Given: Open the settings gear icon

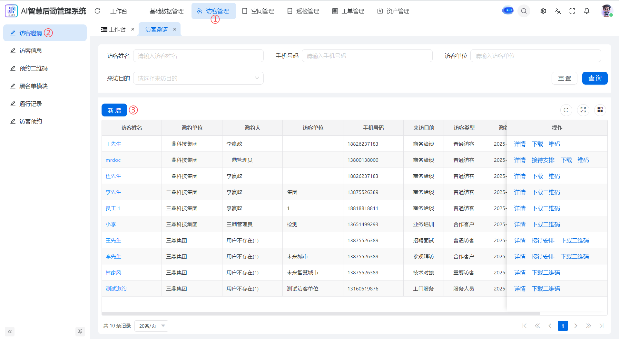Looking at the screenshot, I should [543, 11].
